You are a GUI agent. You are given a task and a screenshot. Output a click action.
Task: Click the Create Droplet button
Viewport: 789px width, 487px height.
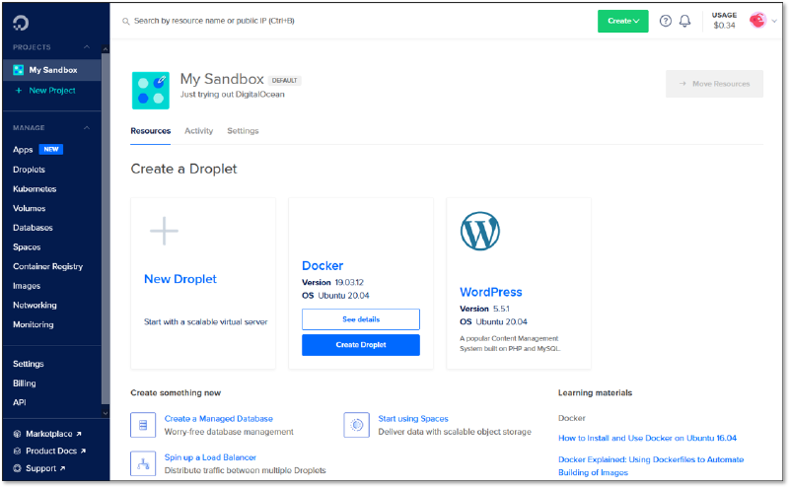click(x=360, y=345)
